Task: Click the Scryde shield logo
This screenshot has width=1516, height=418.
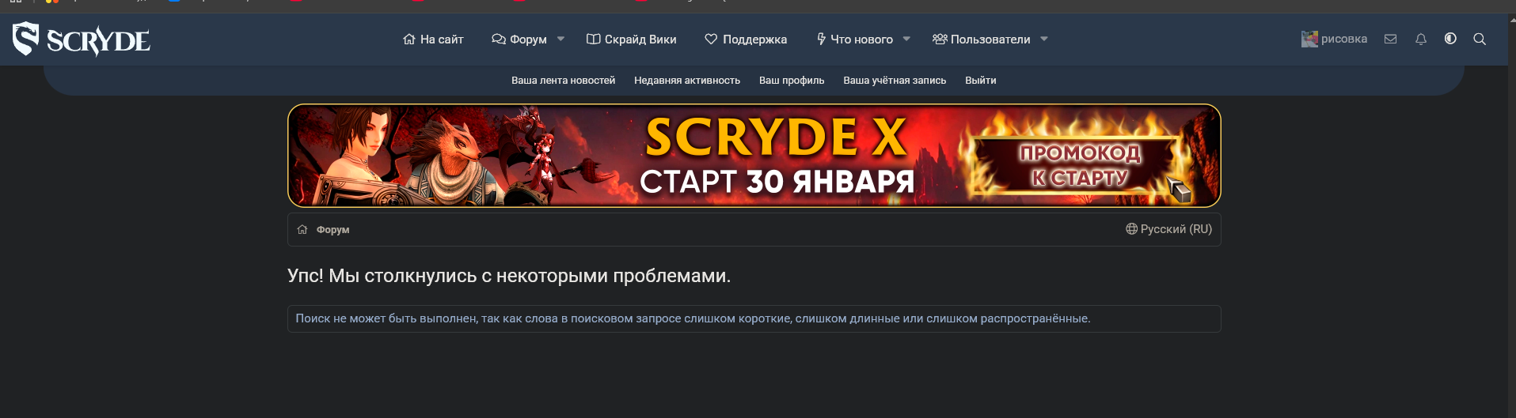Action: pyautogui.click(x=25, y=39)
